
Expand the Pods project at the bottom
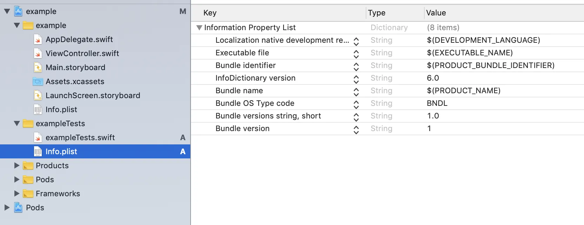7,207
